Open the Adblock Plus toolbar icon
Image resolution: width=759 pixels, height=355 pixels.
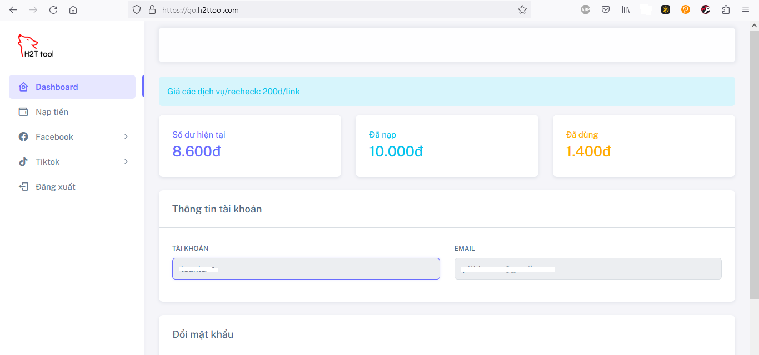click(585, 9)
